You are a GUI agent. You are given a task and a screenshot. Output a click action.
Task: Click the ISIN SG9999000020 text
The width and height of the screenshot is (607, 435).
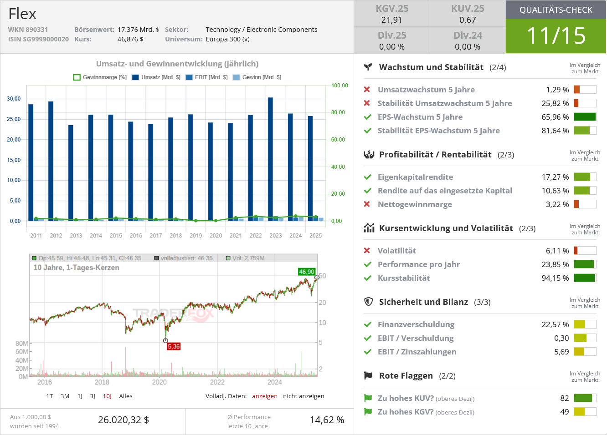click(x=38, y=39)
